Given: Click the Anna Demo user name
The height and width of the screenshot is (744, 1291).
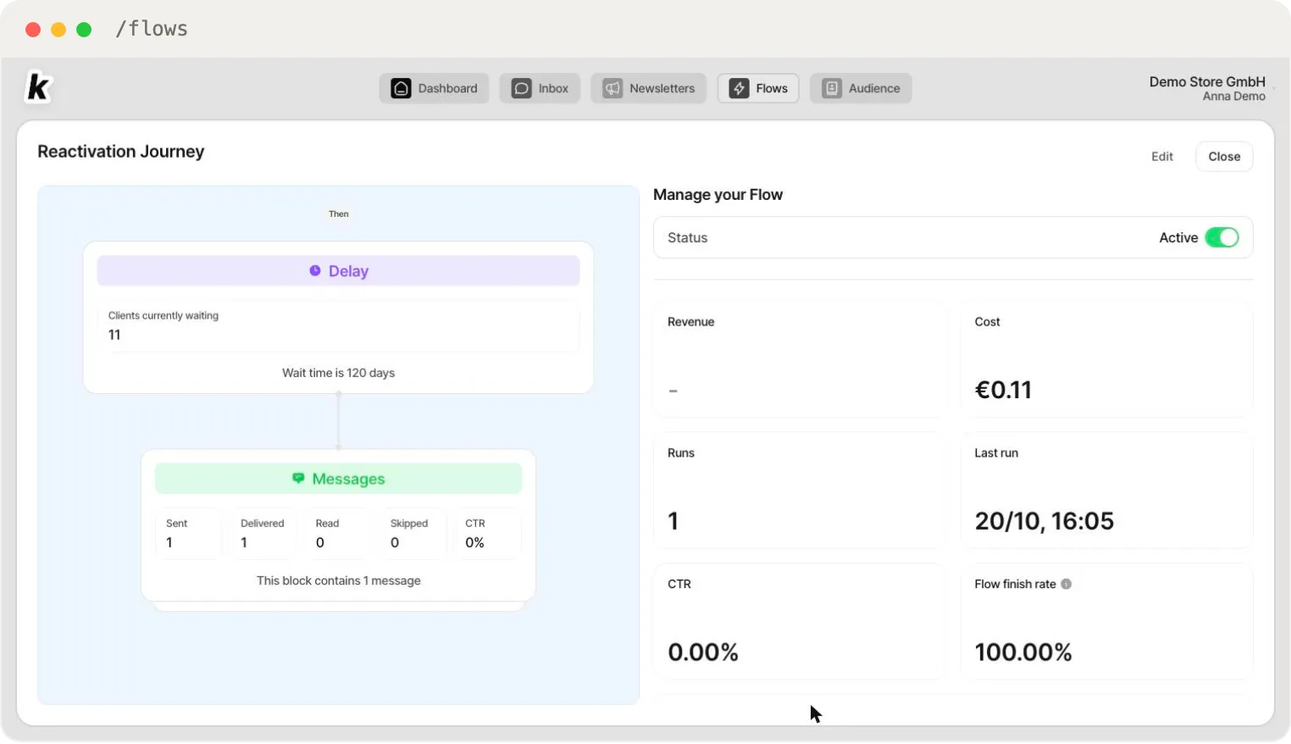Looking at the screenshot, I should (1233, 97).
